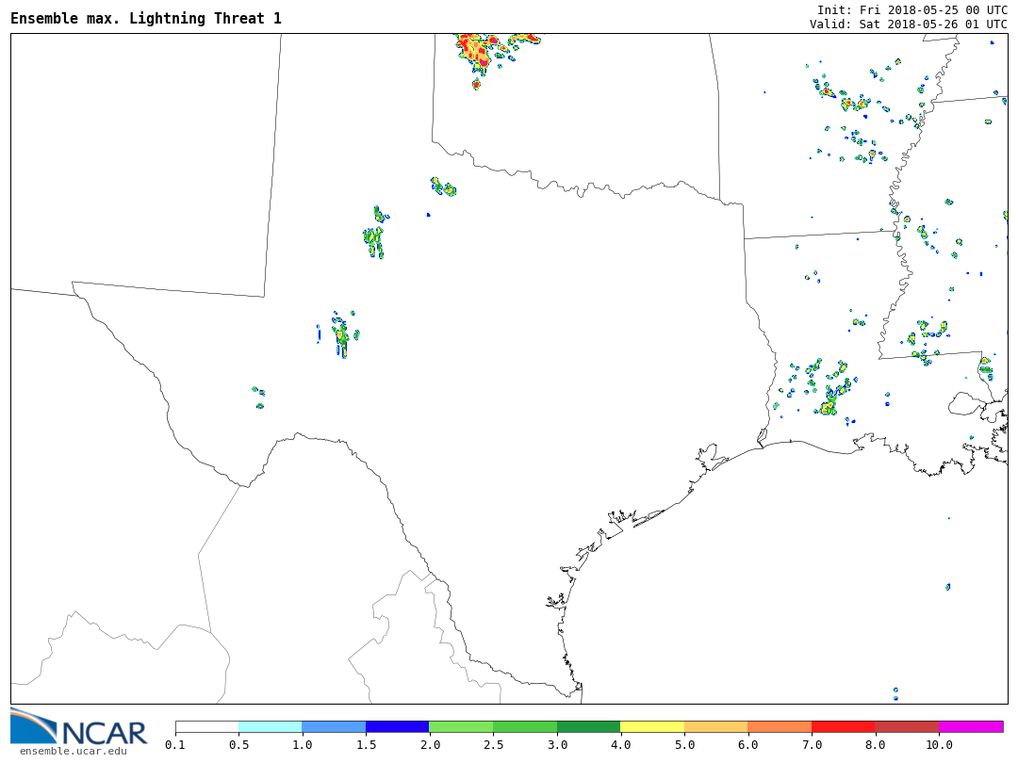Click the large red storm cluster at top of map
The width and height of the screenshot is (1018, 763).
(479, 52)
